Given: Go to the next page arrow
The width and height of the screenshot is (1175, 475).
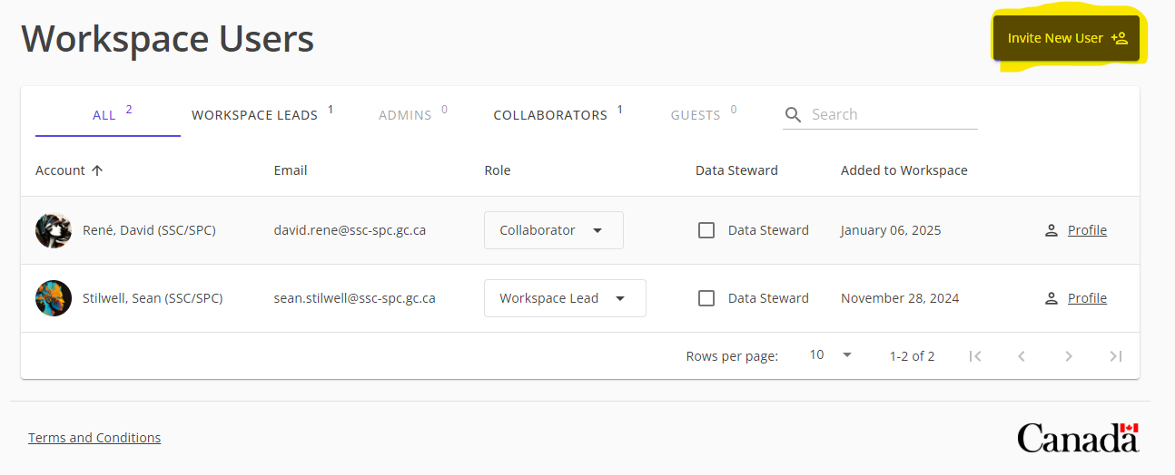Looking at the screenshot, I should pyautogui.click(x=1069, y=356).
